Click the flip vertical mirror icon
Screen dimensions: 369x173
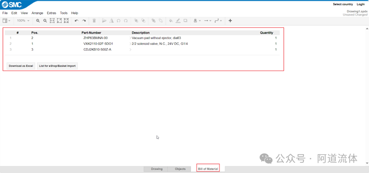tap(112, 21)
